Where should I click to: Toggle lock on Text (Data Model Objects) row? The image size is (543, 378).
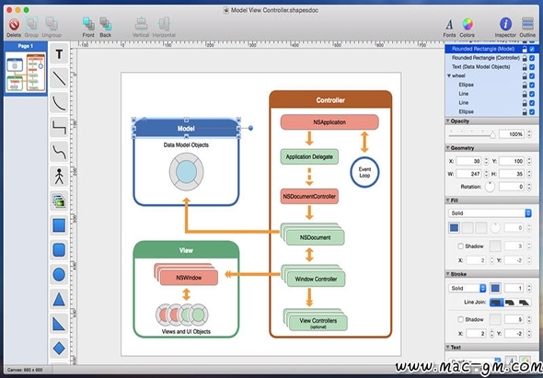(525, 67)
